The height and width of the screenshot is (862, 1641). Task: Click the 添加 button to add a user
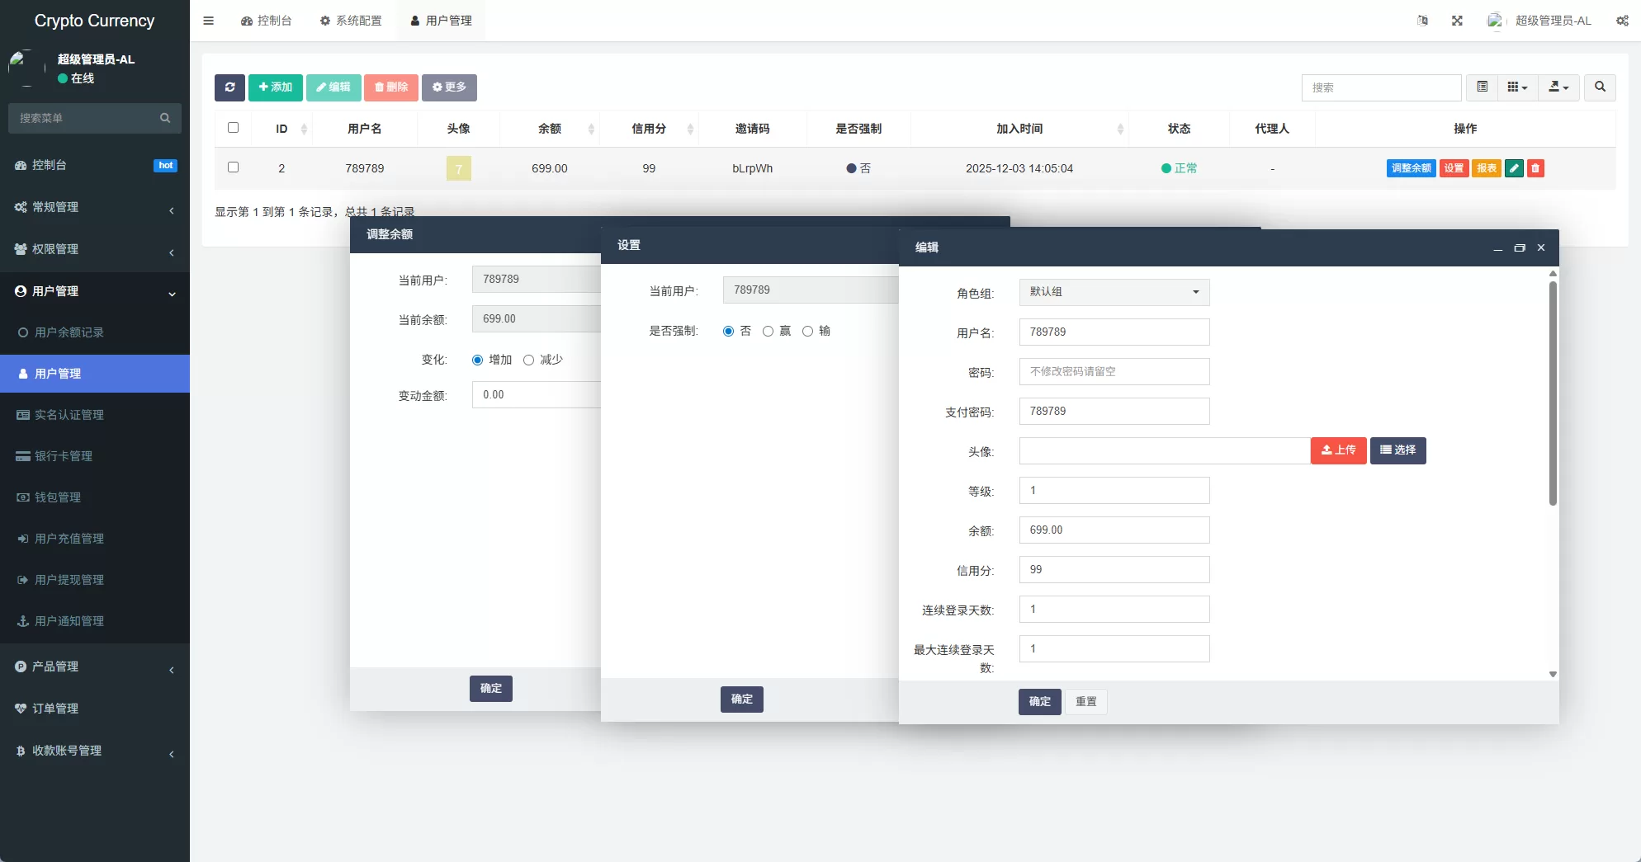coord(275,87)
